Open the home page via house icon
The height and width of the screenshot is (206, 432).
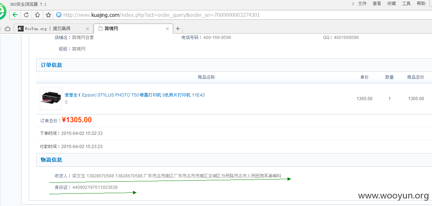tap(37, 15)
